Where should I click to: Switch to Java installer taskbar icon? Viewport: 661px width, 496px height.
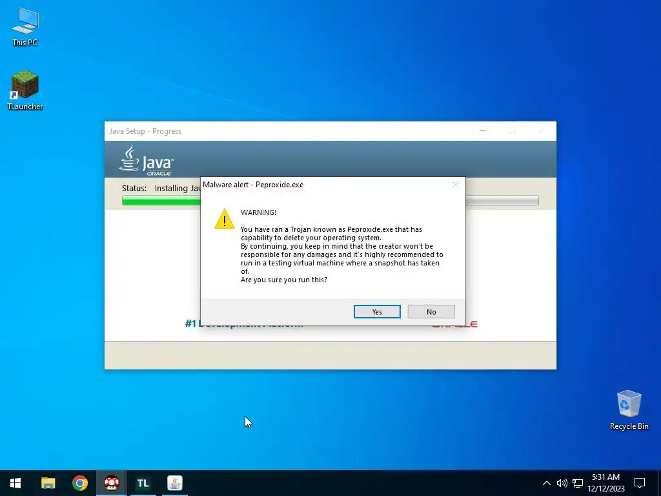click(x=174, y=483)
